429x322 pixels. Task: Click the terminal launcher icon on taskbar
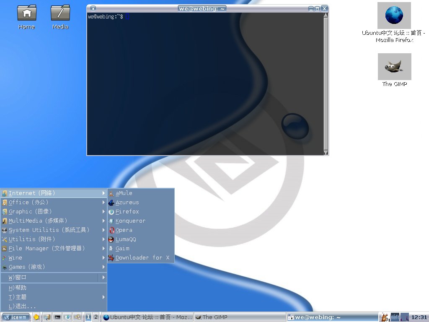coord(57,317)
